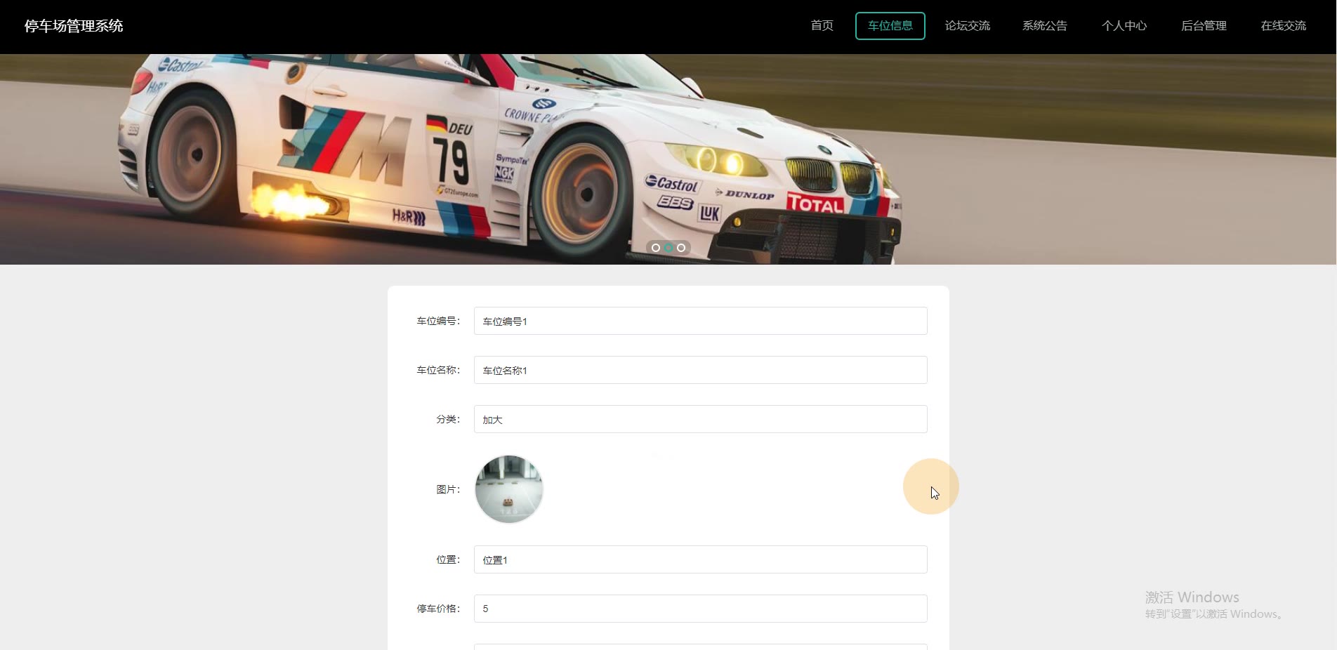Click the 停车价格: label text
This screenshot has width=1337, height=650.
(x=438, y=609)
